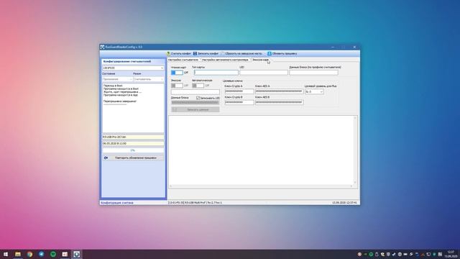Image resolution: width=460 pixels, height=259 pixels.
Task: Click the Обновить прошивку toolbar icon
Action: point(269,53)
